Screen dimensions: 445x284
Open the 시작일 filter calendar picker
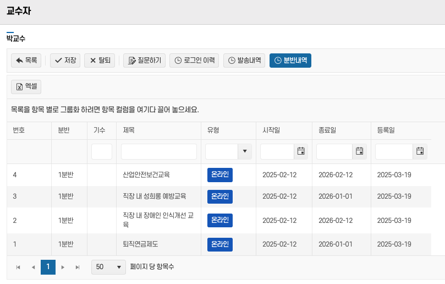tap(300, 151)
